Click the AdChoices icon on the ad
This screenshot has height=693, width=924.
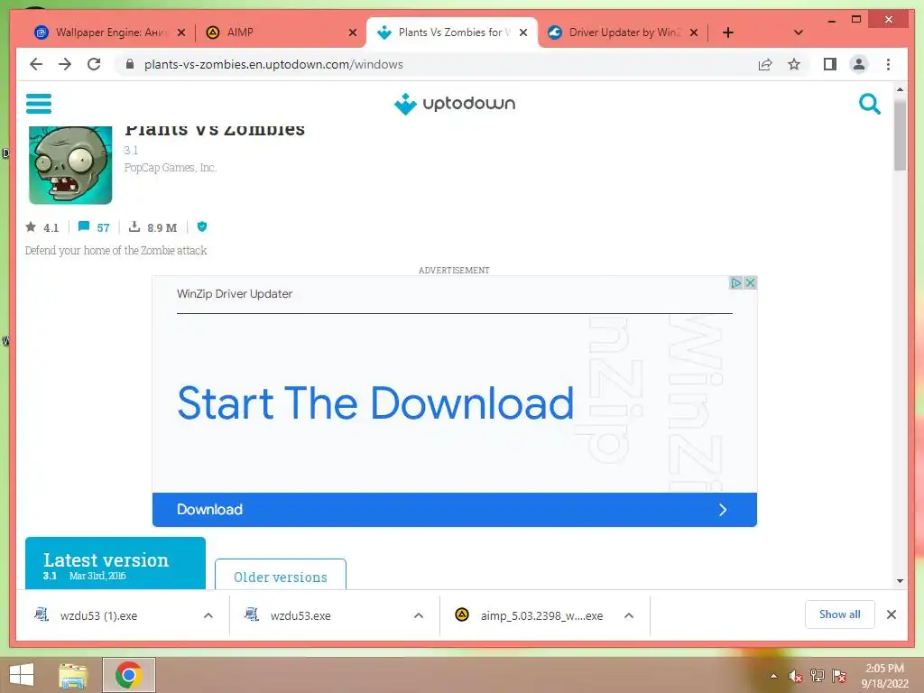735,282
